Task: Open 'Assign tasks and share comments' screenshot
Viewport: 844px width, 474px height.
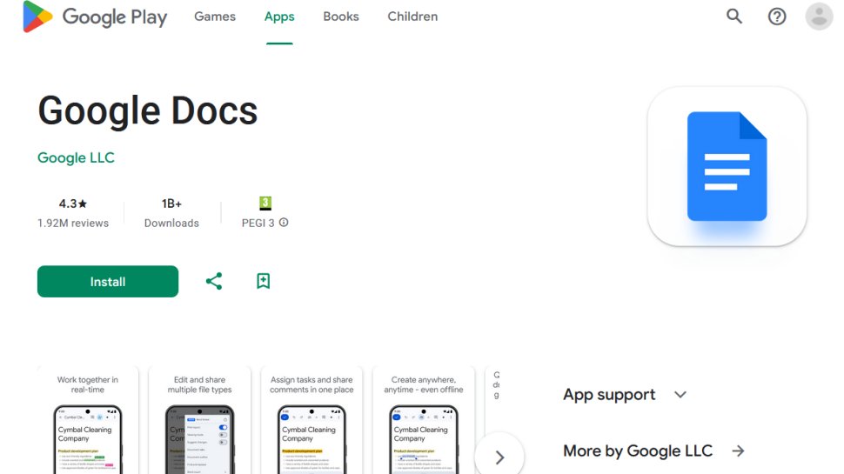Action: tap(311, 420)
